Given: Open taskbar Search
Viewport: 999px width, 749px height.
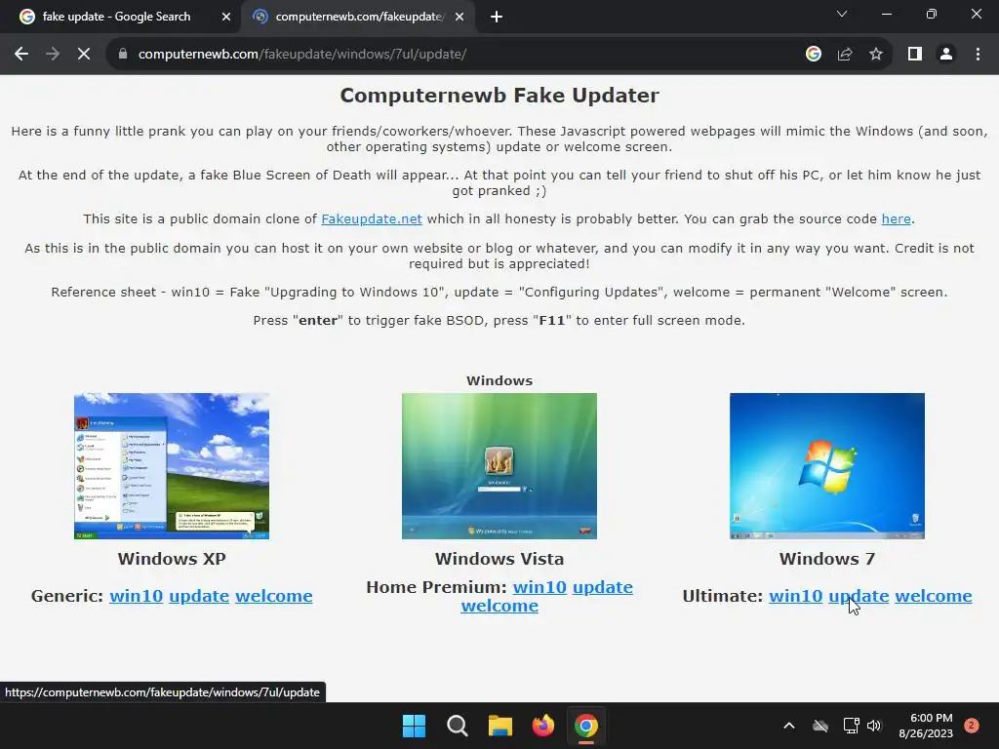Looking at the screenshot, I should pos(458,726).
